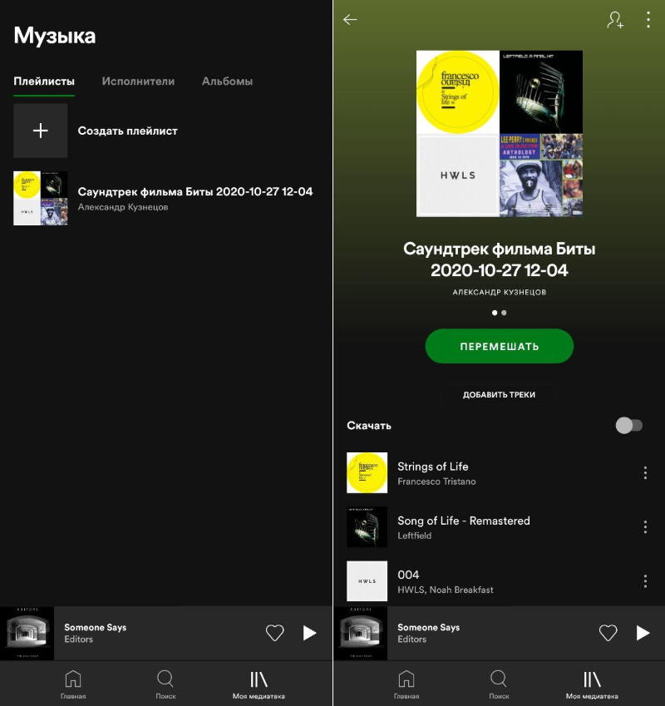
Task: Open options for Strings of Life track
Action: 645,473
